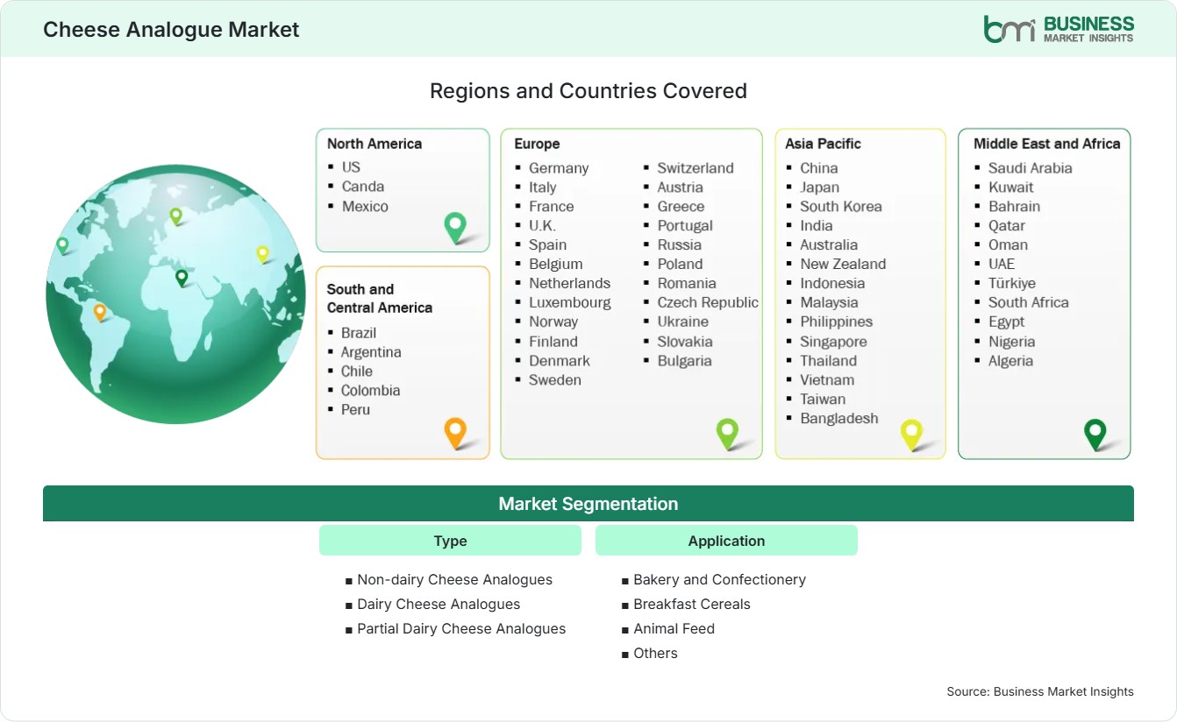Click the globe illustration
The height and width of the screenshot is (722, 1177).
175,294
